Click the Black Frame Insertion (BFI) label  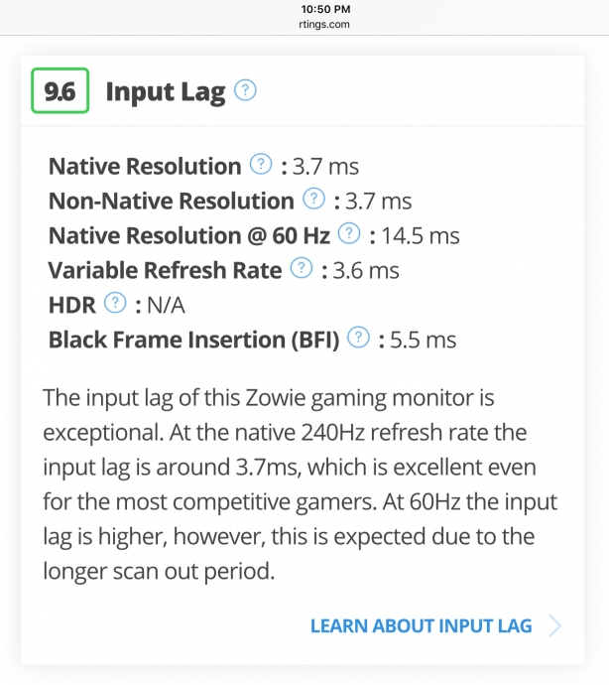pyautogui.click(x=193, y=340)
